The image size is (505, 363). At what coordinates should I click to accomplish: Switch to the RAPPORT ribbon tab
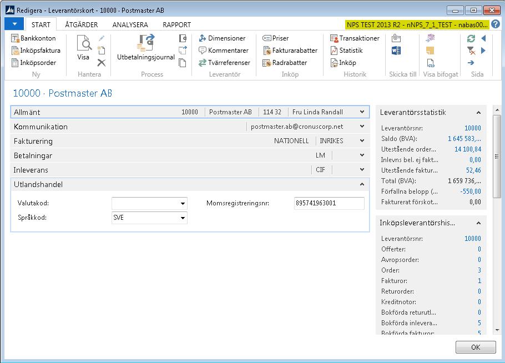(x=177, y=24)
